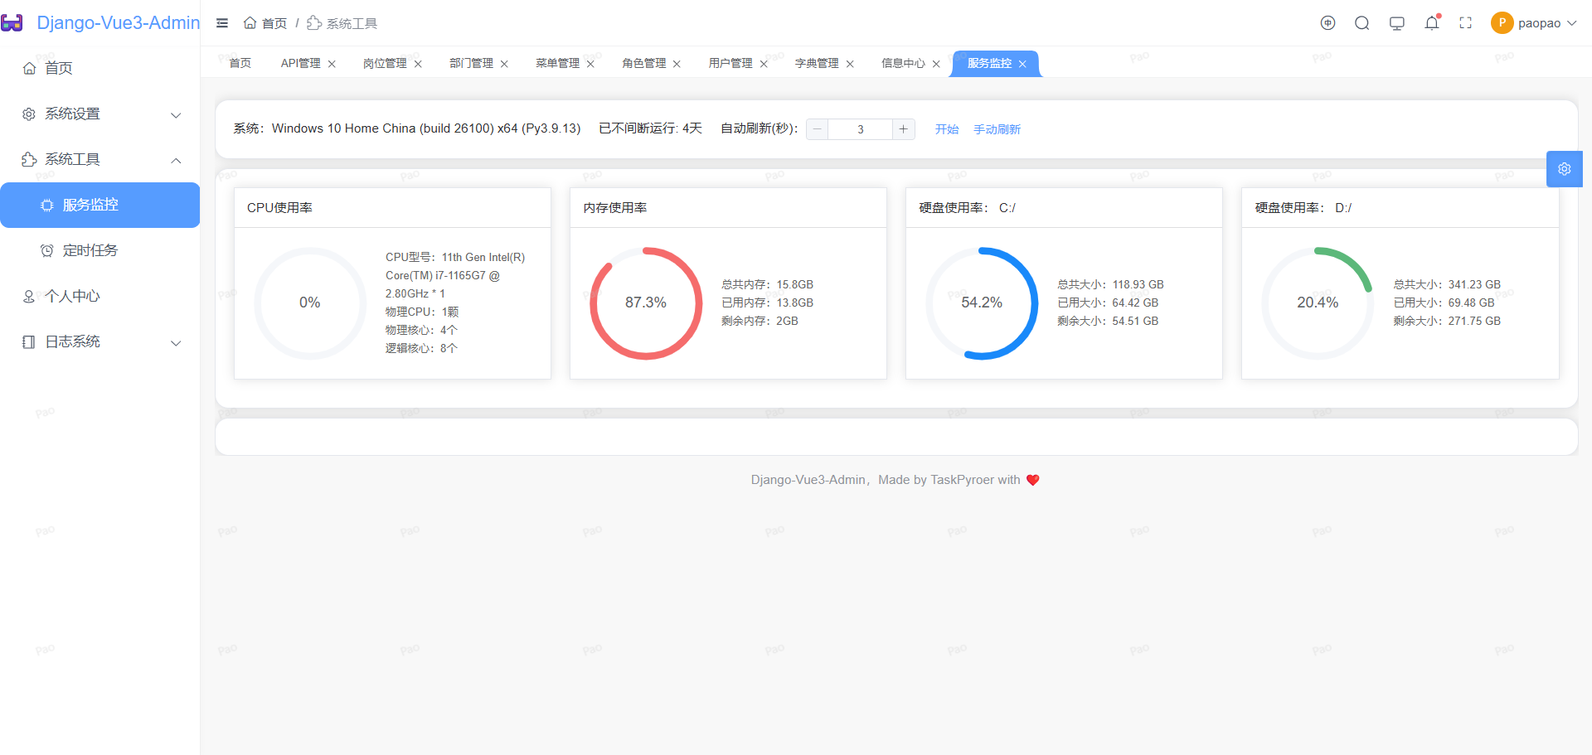Close the 信息中心 tab
This screenshot has height=755, width=1592.
[936, 64]
